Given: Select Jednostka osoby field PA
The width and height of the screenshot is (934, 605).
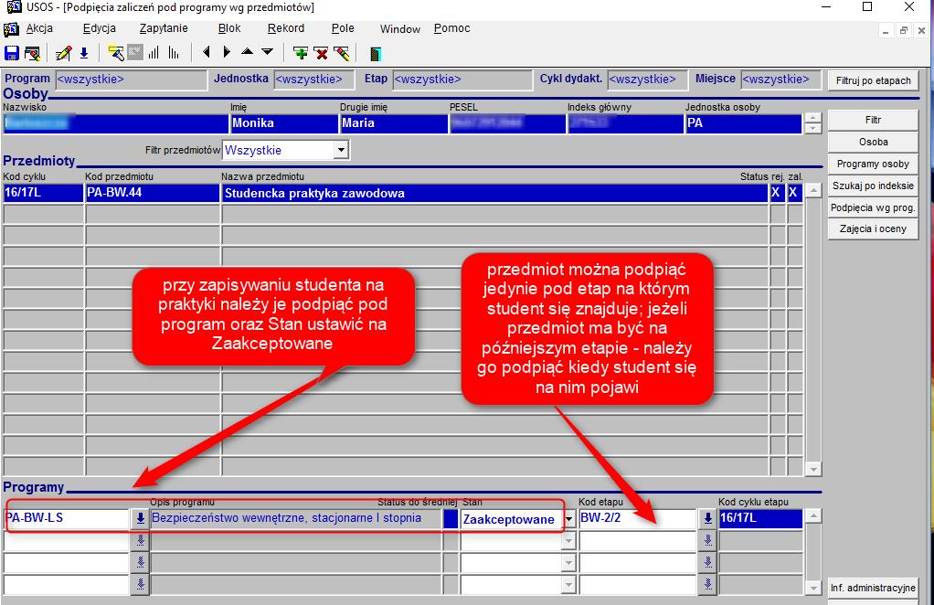Looking at the screenshot, I should [x=744, y=124].
